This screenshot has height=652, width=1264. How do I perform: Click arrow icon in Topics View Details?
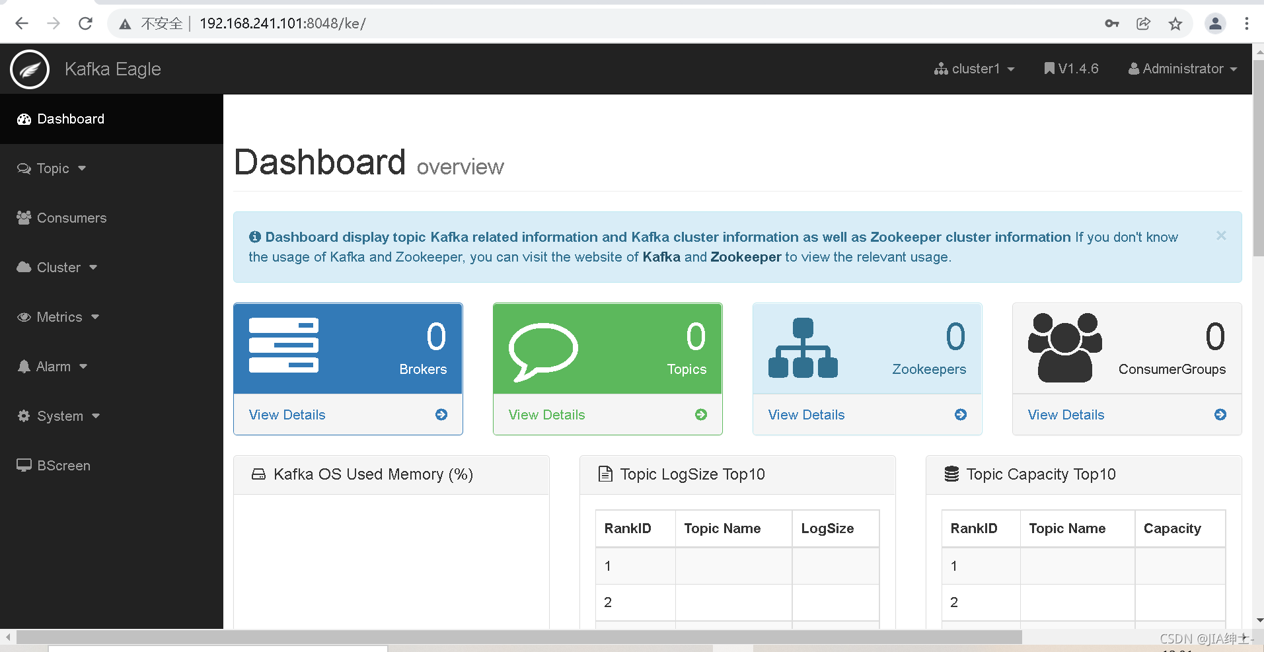701,415
